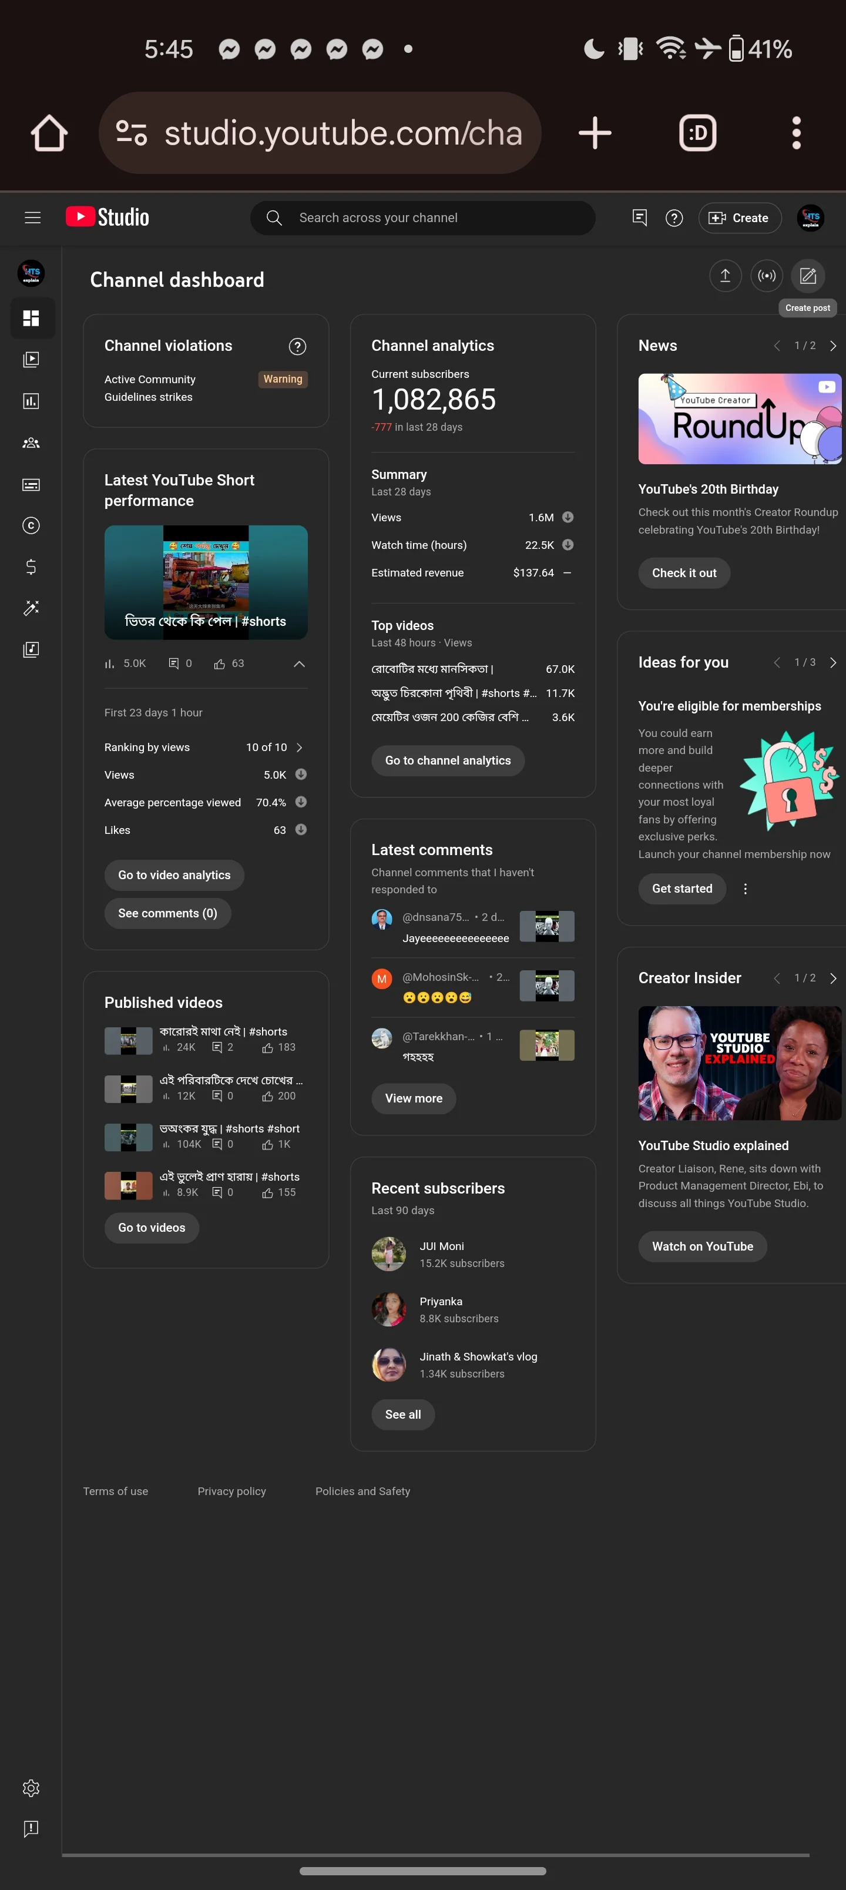846x1890 pixels.
Task: Focus the Search across your channel field
Action: (x=422, y=218)
